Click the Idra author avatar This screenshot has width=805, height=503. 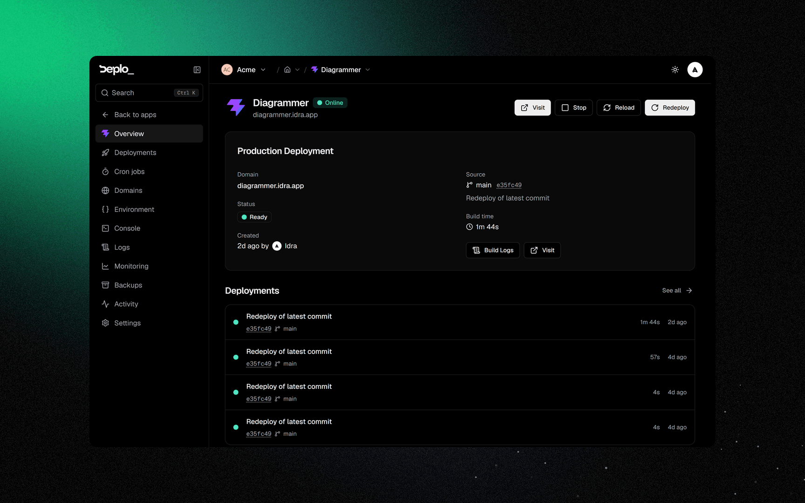(x=277, y=246)
